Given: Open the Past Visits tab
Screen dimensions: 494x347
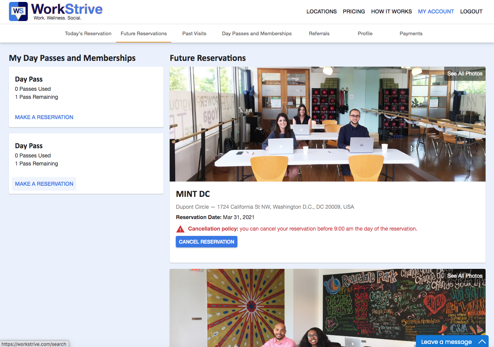Looking at the screenshot, I should [x=194, y=33].
